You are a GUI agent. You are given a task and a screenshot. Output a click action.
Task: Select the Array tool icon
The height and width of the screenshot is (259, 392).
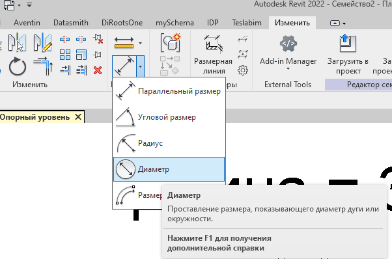click(x=65, y=55)
